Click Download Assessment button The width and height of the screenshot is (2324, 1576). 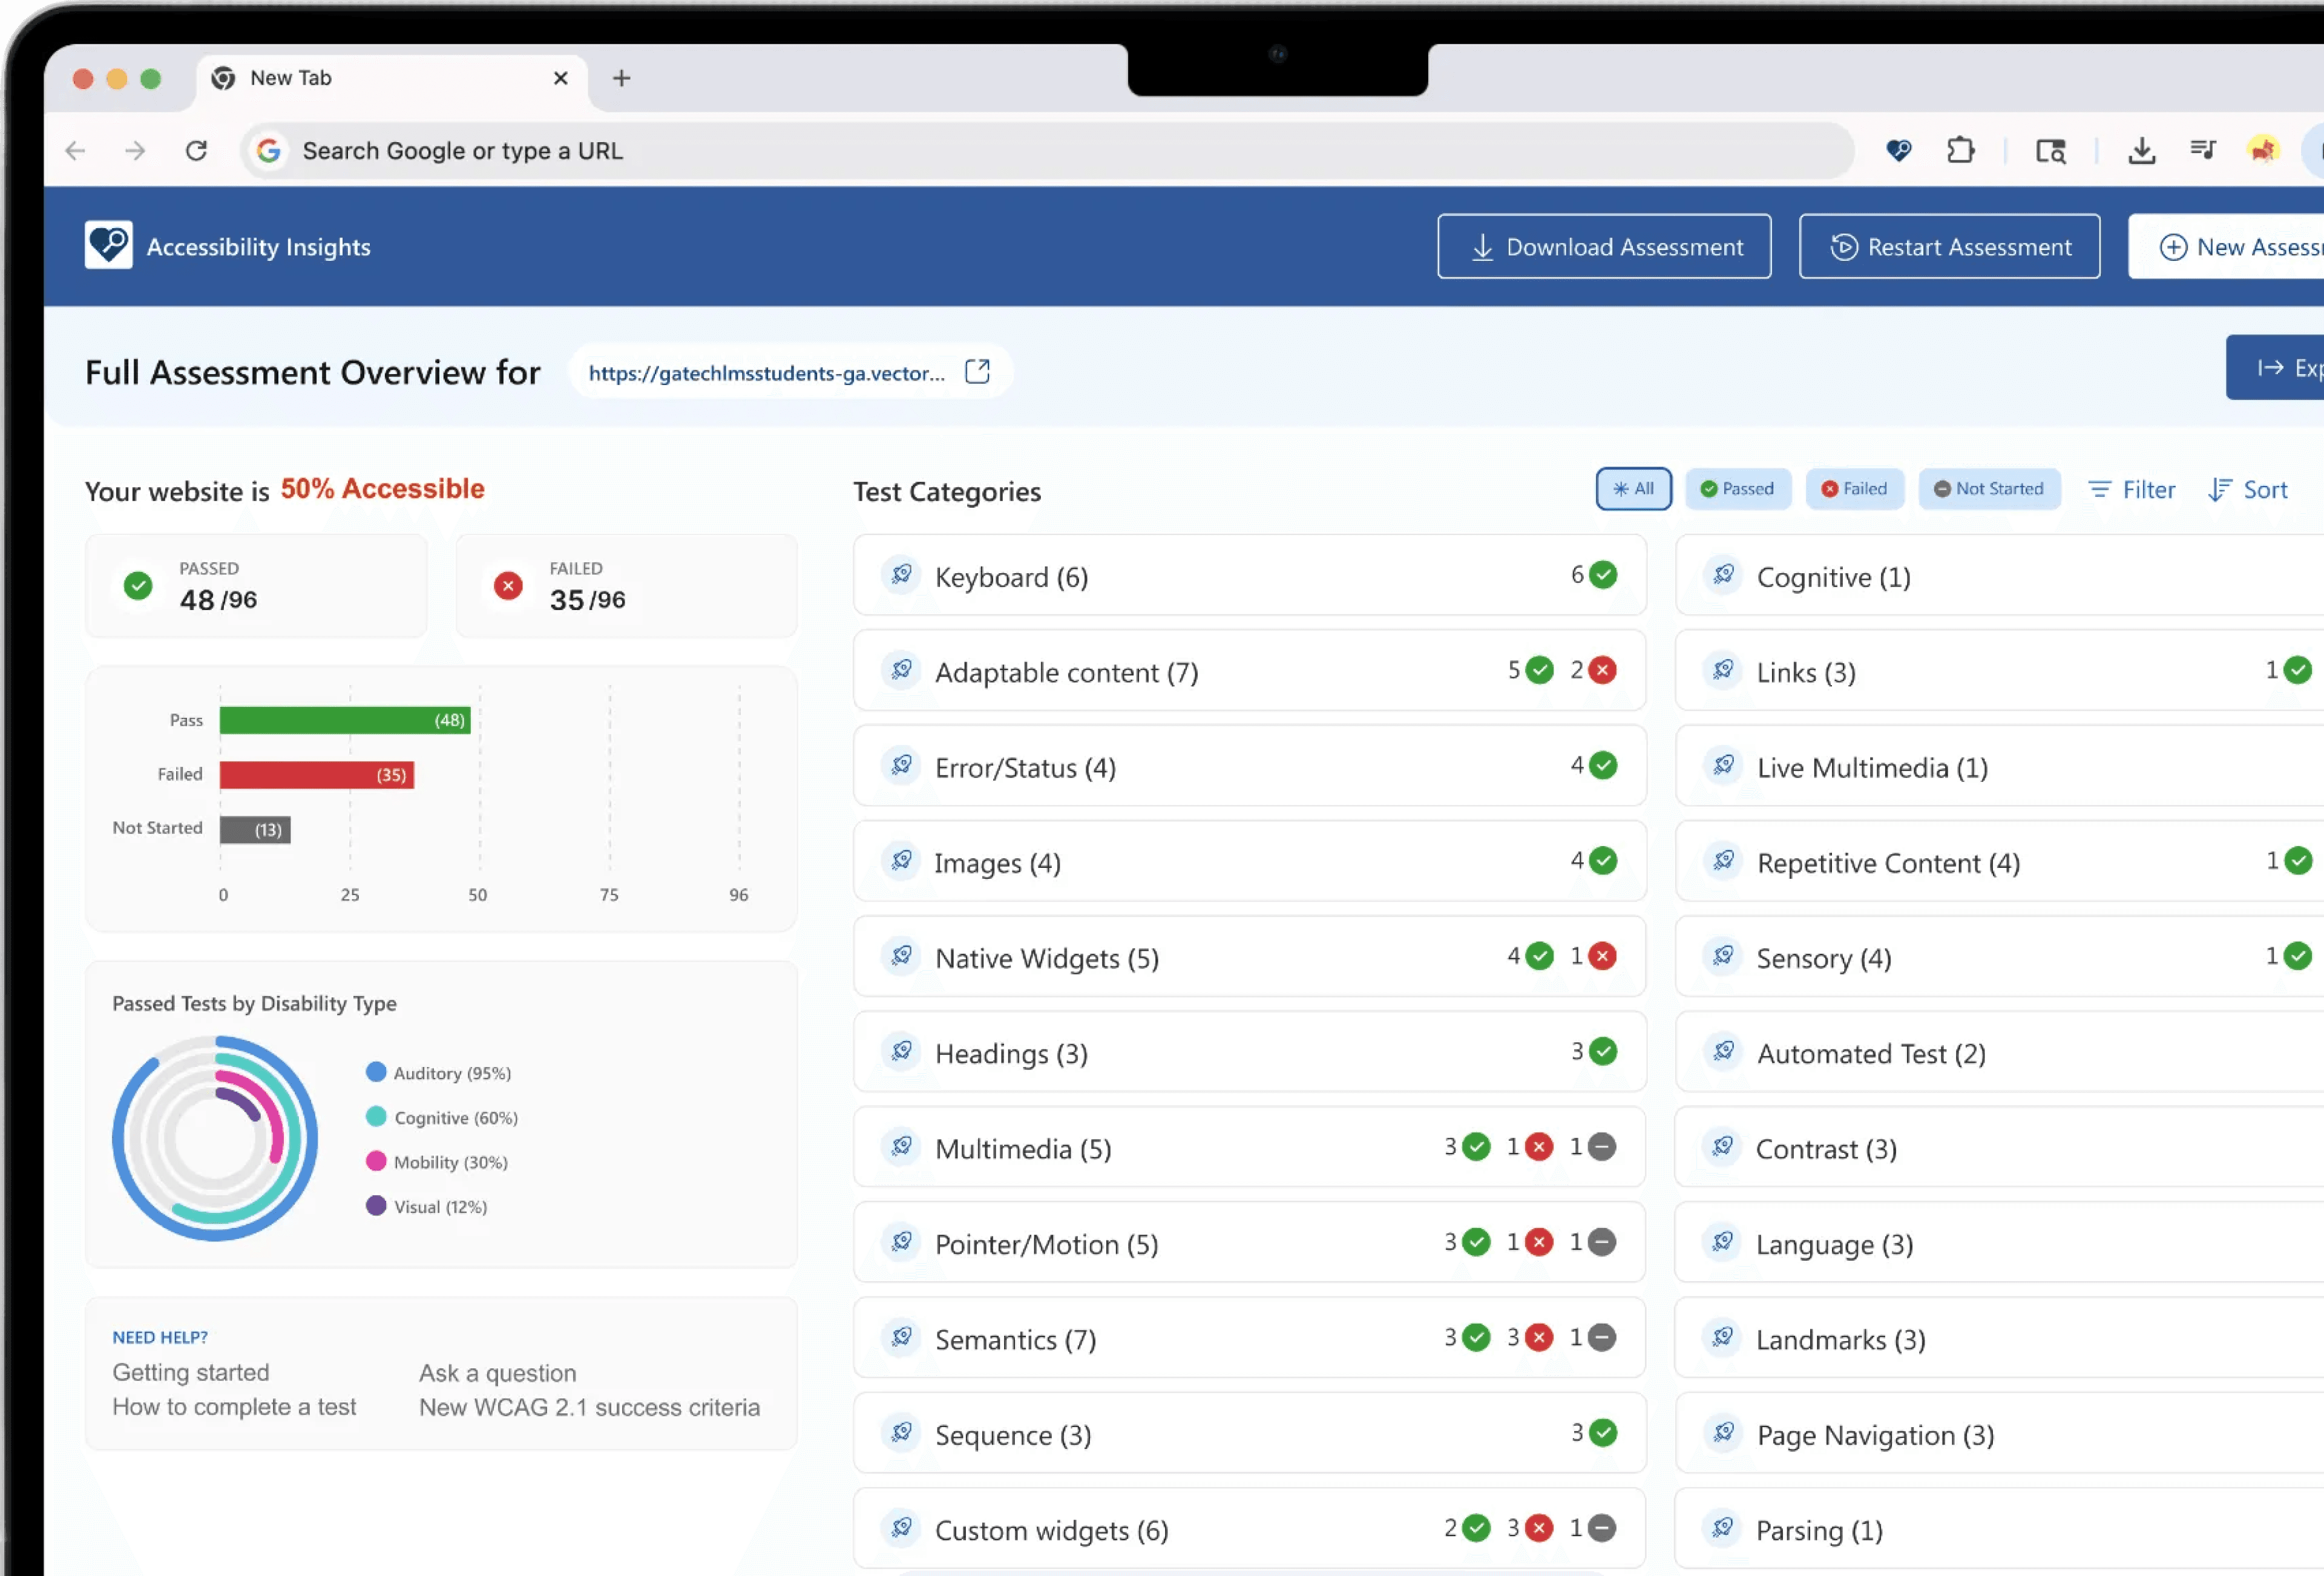click(x=1604, y=247)
